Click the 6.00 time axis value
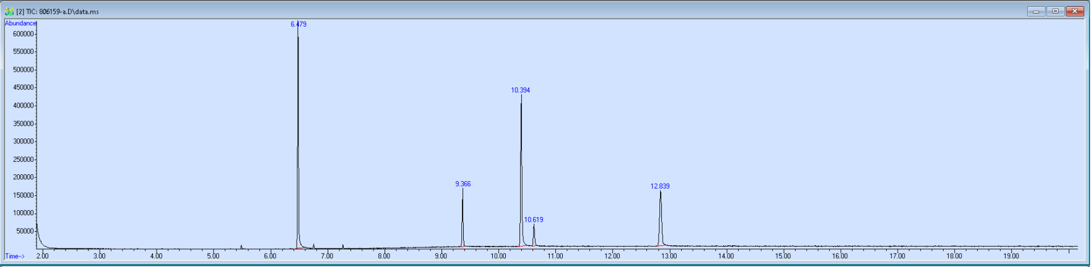 point(270,256)
